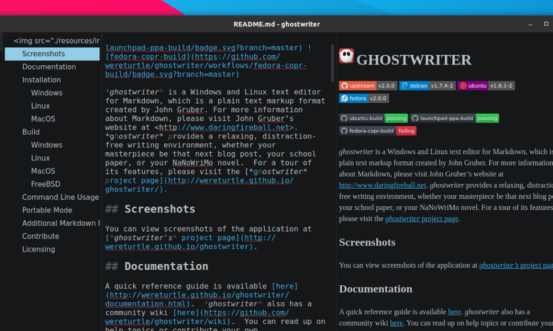Screen dimensions: 553x331
Task: Go to the Build outline entry
Action: click(x=52, y=132)
